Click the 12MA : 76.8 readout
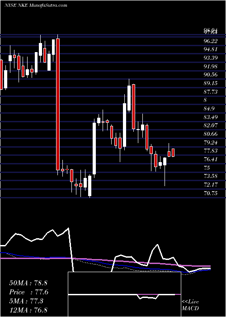226x317 pixels. click(28, 310)
